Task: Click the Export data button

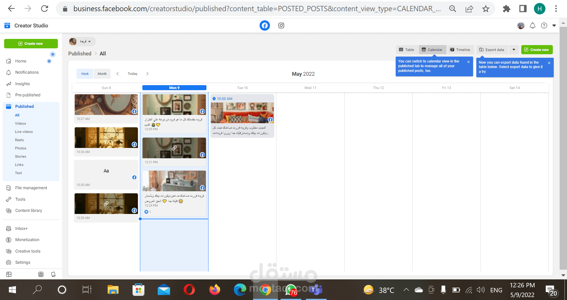Action: click(x=492, y=50)
